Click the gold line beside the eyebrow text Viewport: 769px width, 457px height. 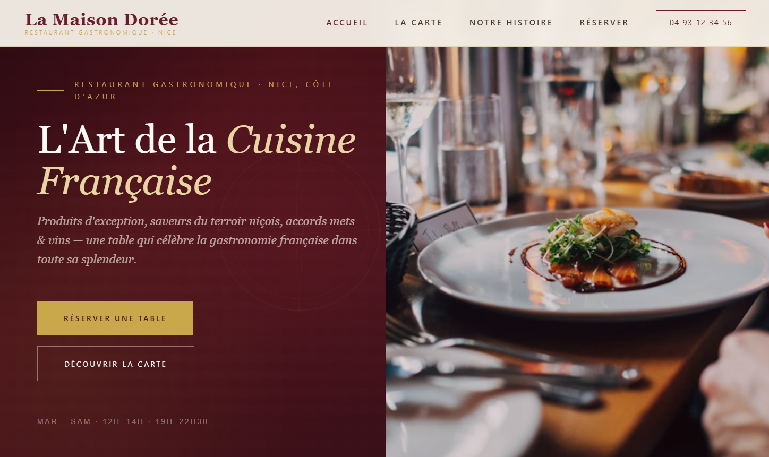coord(50,91)
